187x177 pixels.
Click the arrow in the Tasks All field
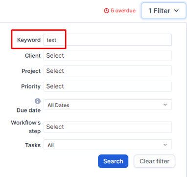click(x=165, y=145)
